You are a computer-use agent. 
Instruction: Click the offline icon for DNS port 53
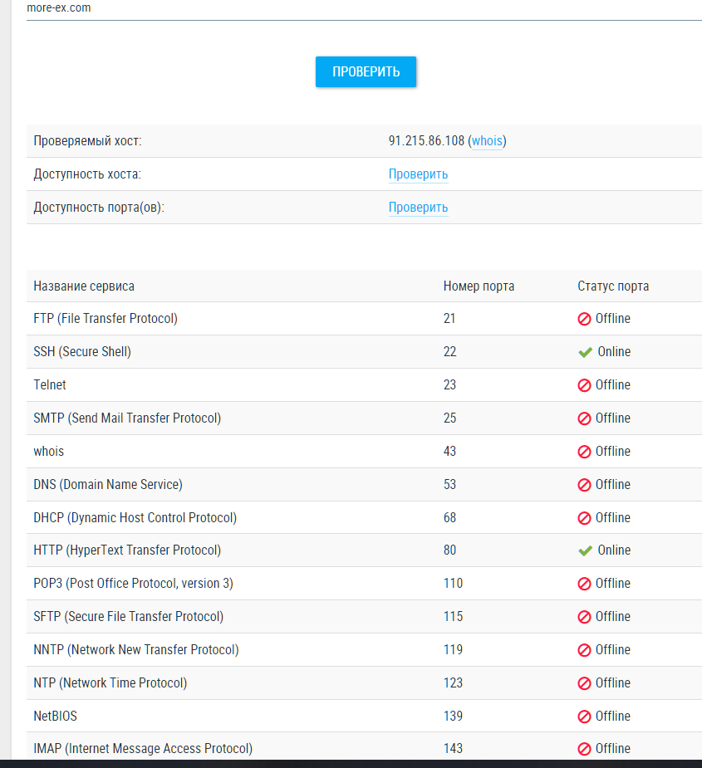584,485
